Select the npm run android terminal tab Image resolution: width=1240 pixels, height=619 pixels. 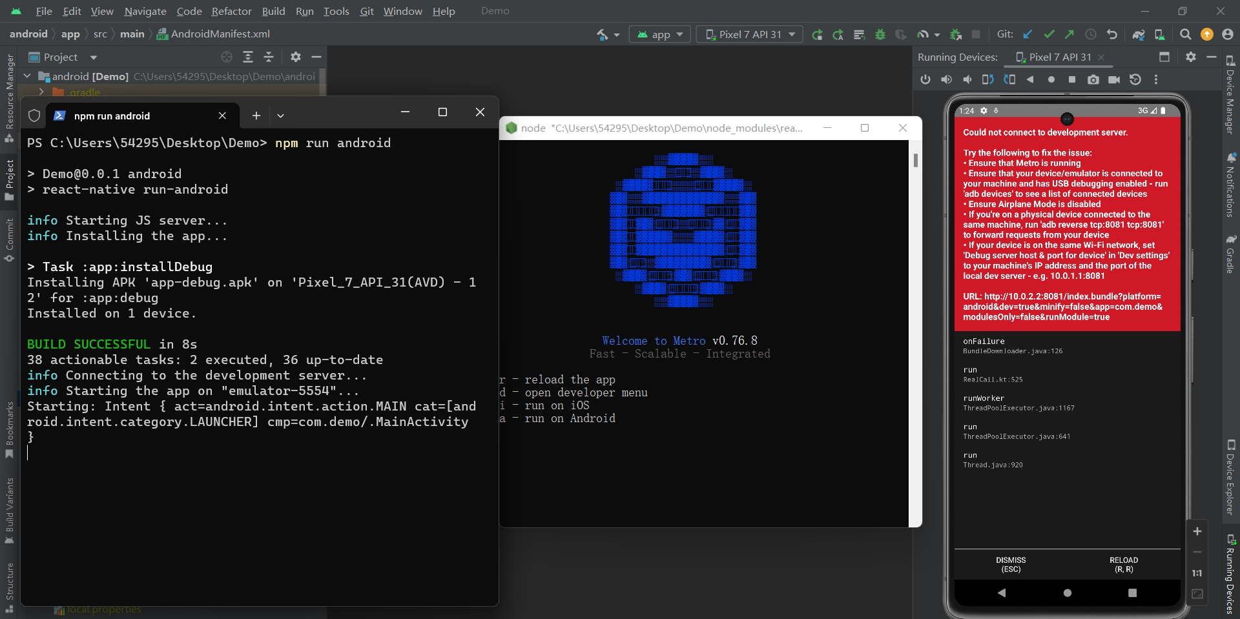point(142,116)
